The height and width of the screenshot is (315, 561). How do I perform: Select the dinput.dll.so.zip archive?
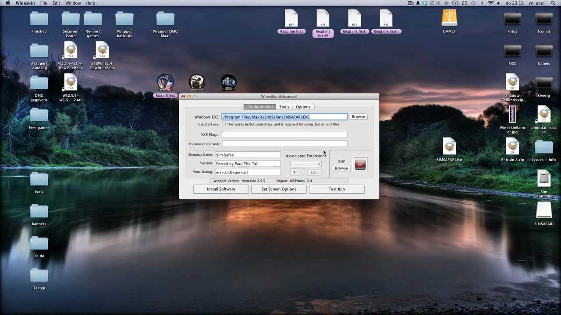(544, 114)
